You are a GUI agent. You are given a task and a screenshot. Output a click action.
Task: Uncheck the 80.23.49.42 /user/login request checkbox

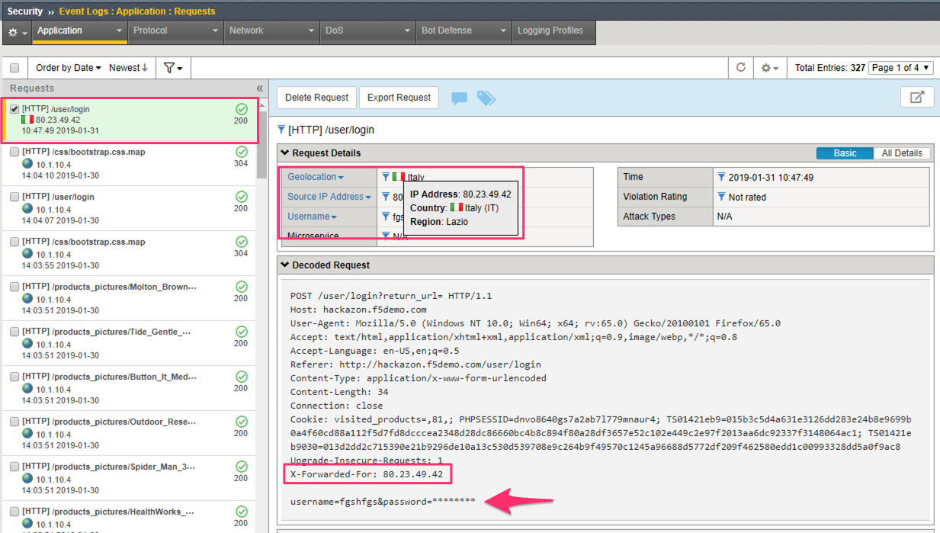tap(14, 109)
